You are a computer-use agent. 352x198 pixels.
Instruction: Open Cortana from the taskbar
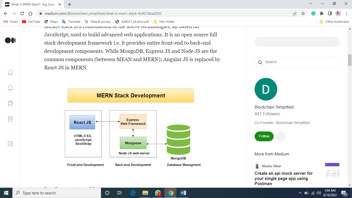pyautogui.click(x=107, y=193)
